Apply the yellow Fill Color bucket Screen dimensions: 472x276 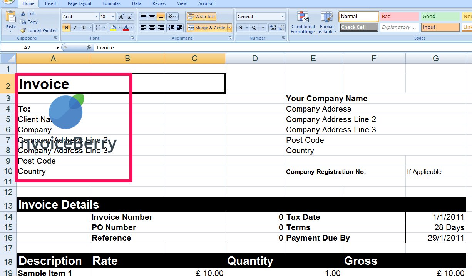click(113, 28)
